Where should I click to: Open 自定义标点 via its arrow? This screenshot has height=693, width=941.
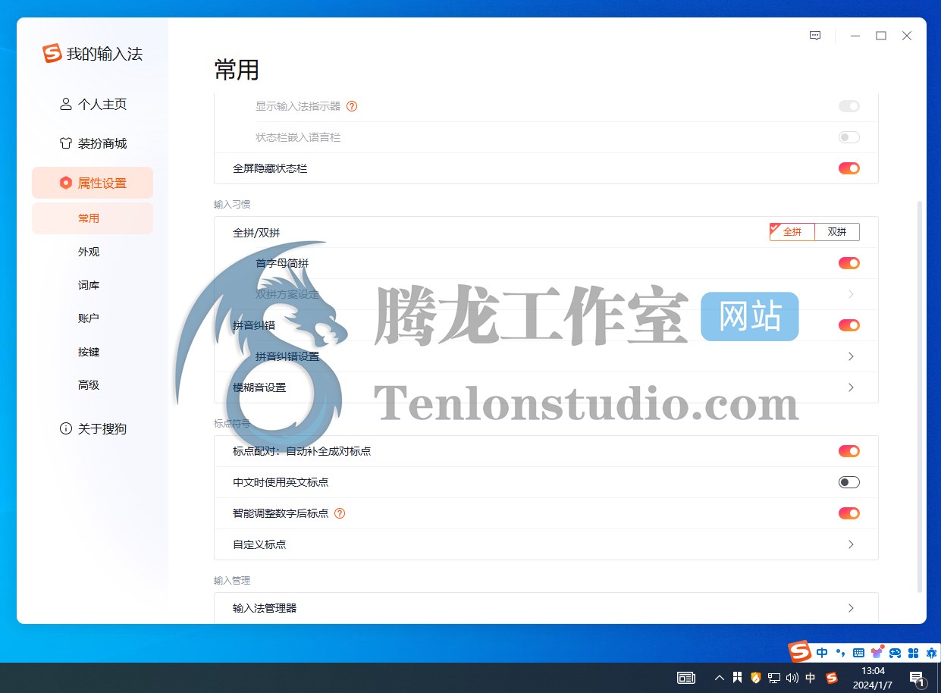pyautogui.click(x=851, y=544)
